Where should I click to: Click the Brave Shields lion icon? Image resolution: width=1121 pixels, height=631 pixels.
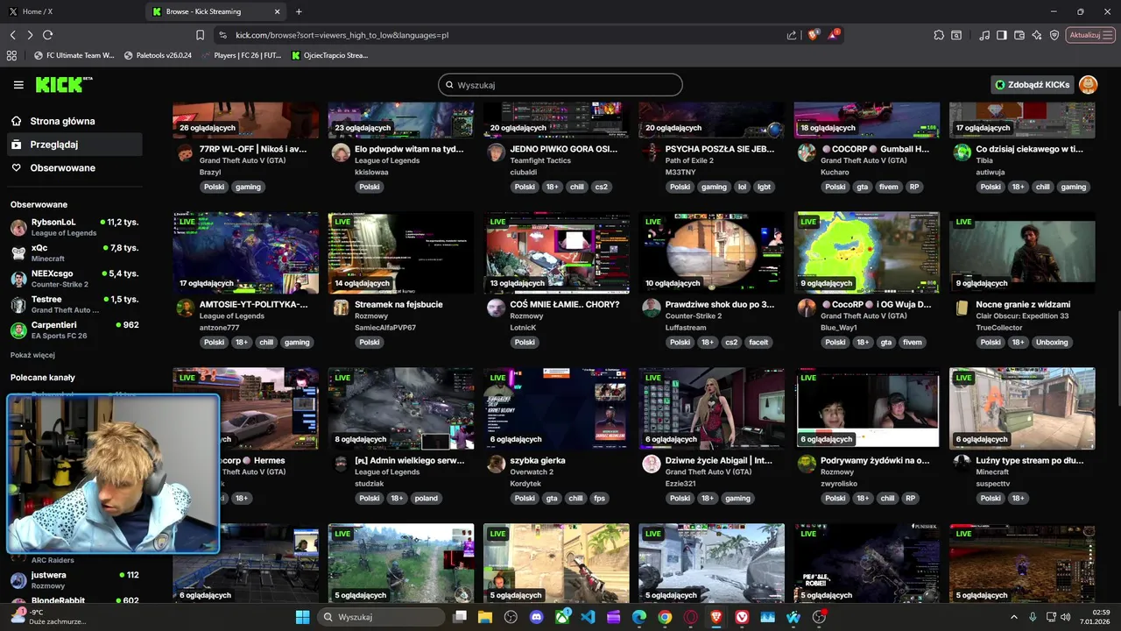point(814,35)
